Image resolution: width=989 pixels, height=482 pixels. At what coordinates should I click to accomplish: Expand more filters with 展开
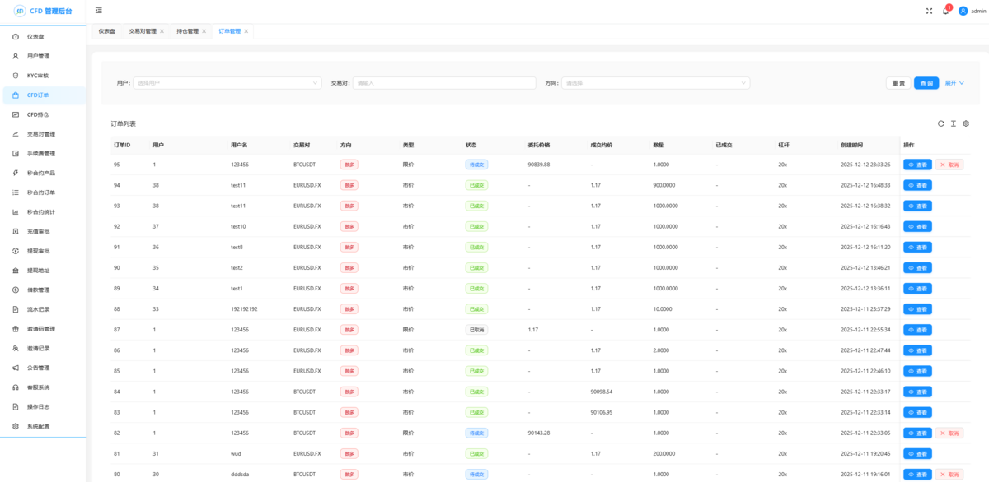coord(954,83)
